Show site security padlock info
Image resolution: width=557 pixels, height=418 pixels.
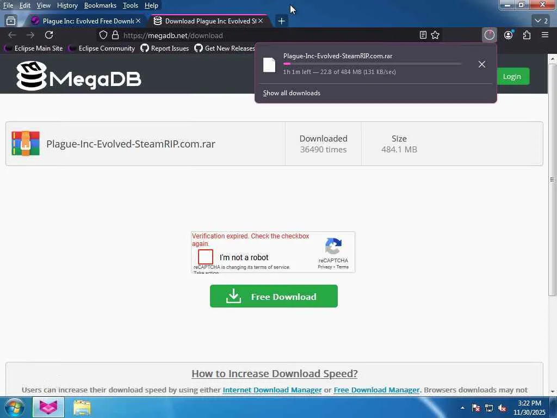pos(115,35)
